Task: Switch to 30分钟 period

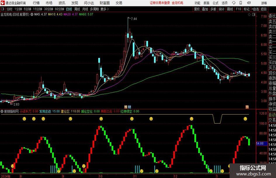Action: (48, 9)
